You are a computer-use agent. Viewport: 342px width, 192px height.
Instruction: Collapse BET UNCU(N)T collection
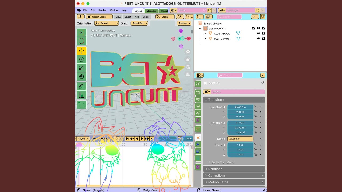[x=200, y=29]
